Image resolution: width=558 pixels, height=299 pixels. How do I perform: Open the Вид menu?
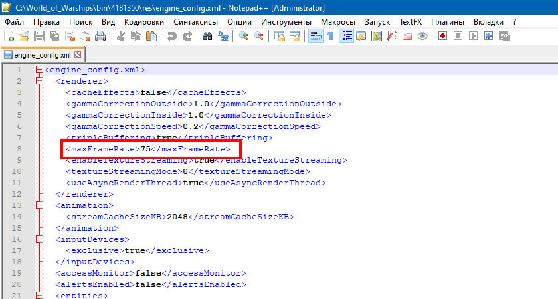(x=108, y=22)
